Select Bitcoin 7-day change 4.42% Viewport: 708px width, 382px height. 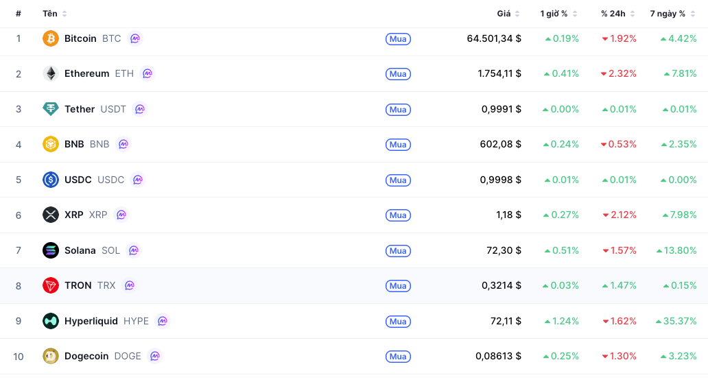pos(678,38)
